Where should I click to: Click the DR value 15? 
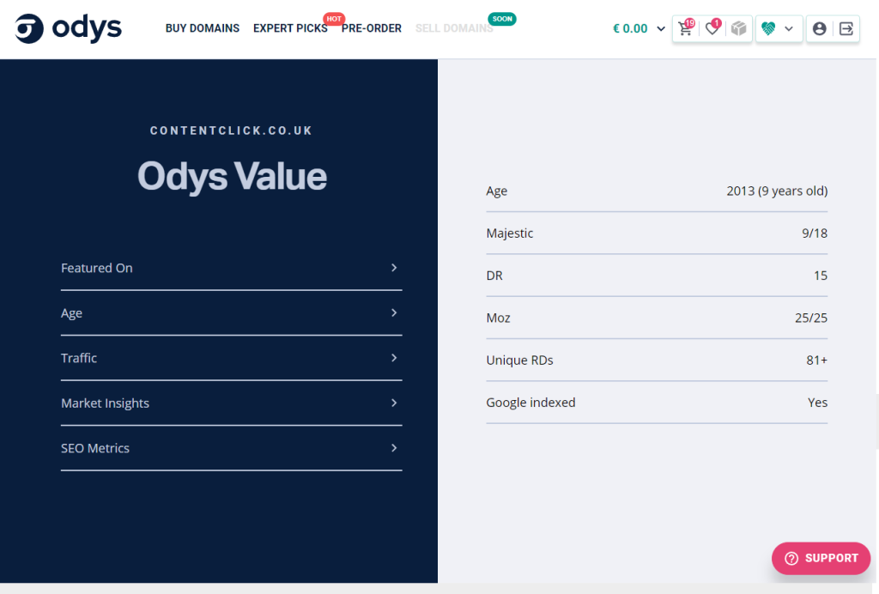point(821,276)
